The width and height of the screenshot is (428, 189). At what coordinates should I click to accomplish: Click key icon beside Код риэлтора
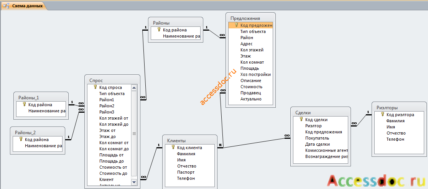click(x=382, y=115)
